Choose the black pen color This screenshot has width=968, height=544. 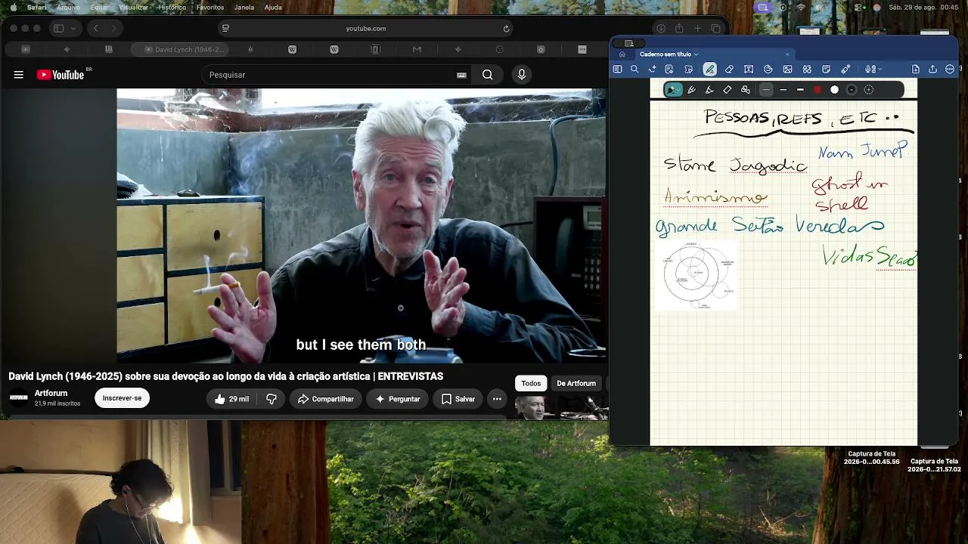pyautogui.click(x=852, y=90)
